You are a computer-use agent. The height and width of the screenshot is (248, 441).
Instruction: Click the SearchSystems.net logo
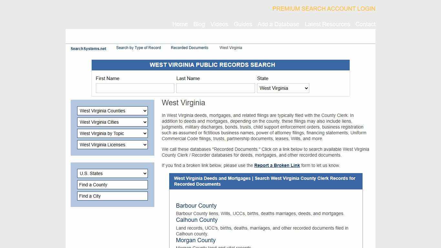(x=88, y=48)
